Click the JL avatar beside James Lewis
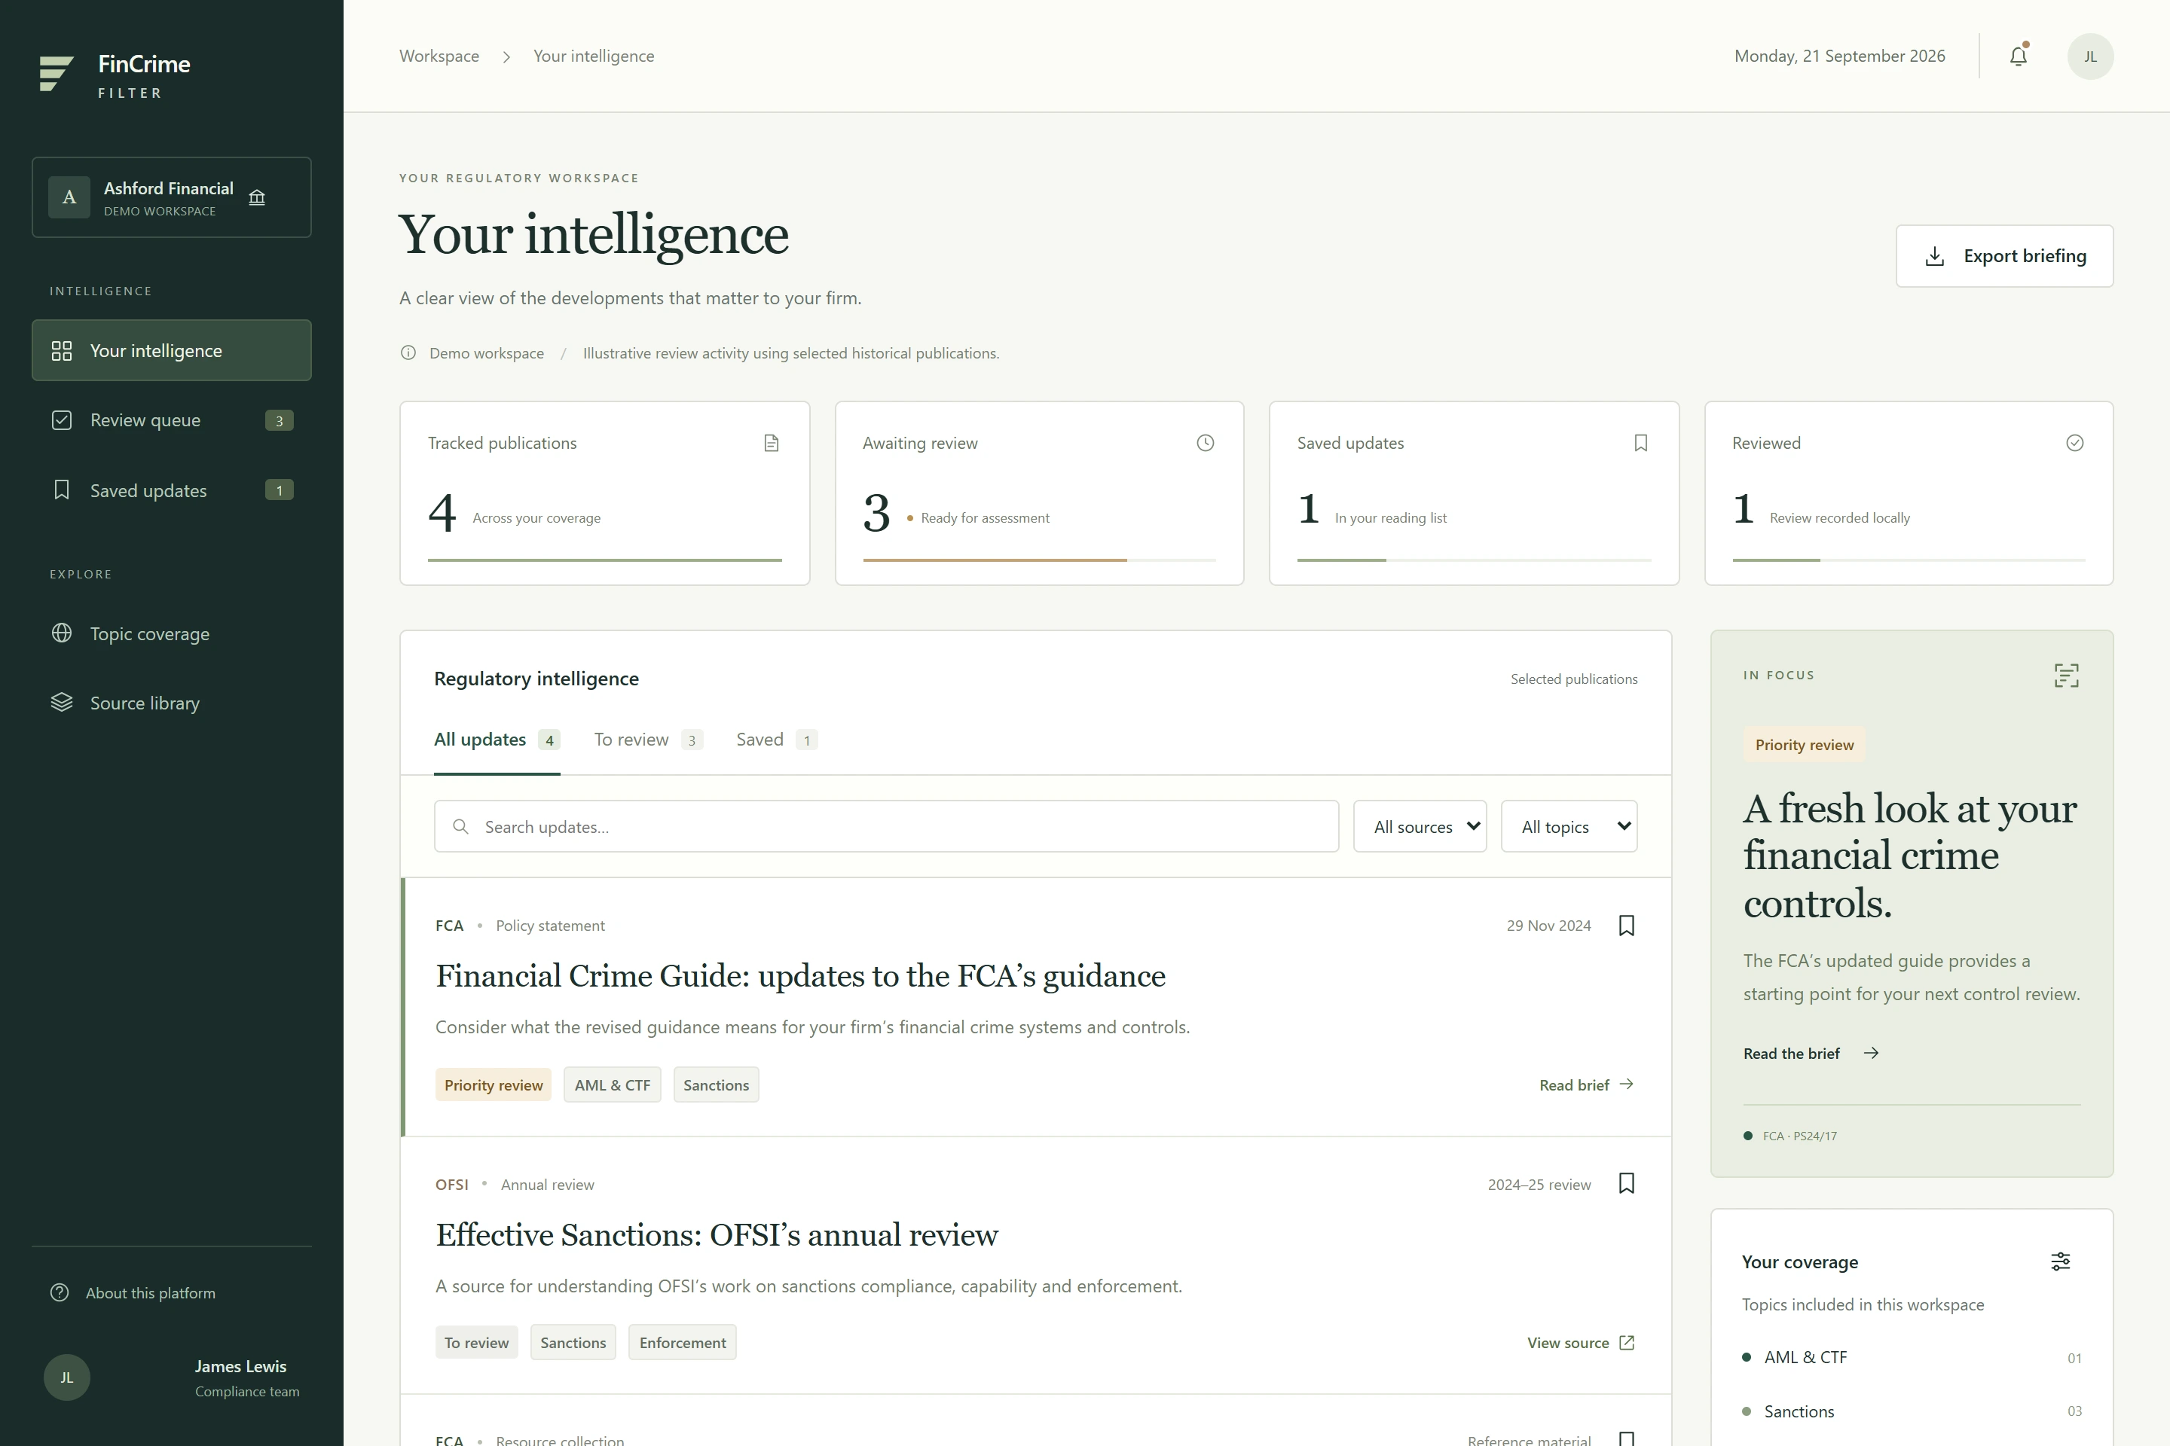Screen dimensions: 2170x1446 66,1377
